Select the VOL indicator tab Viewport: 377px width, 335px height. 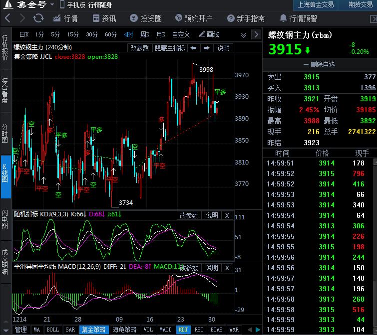(x=148, y=330)
